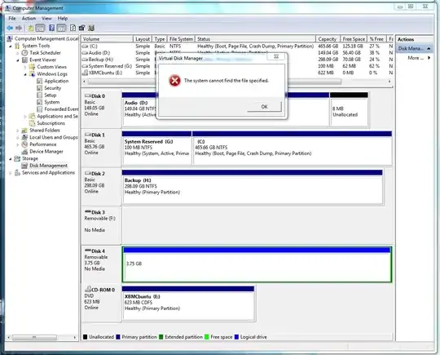
Task: Sort by the Status column header
Action: pos(255,39)
